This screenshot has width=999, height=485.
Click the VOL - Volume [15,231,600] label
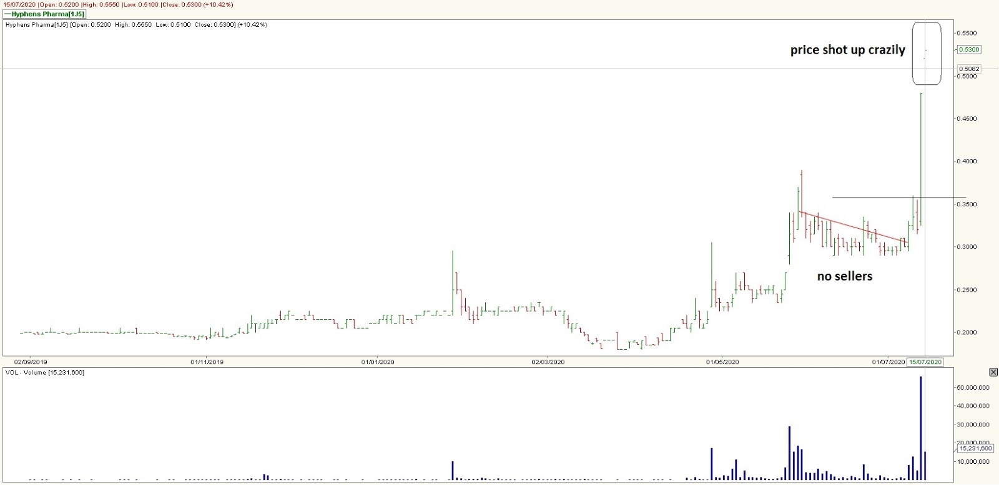pyautogui.click(x=44, y=372)
